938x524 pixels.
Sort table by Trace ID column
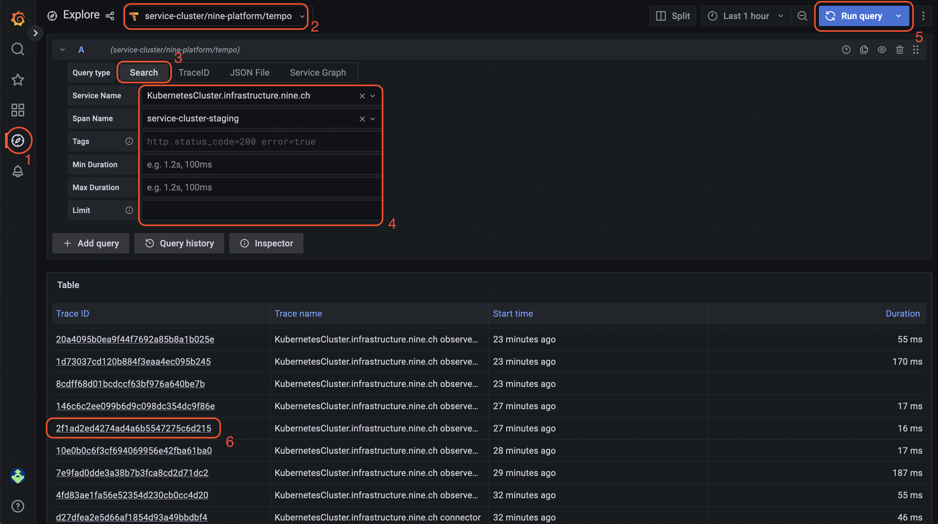point(73,314)
